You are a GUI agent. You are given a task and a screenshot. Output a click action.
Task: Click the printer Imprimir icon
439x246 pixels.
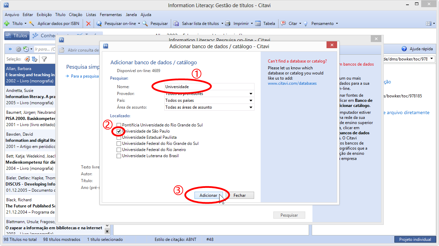pos(228,24)
